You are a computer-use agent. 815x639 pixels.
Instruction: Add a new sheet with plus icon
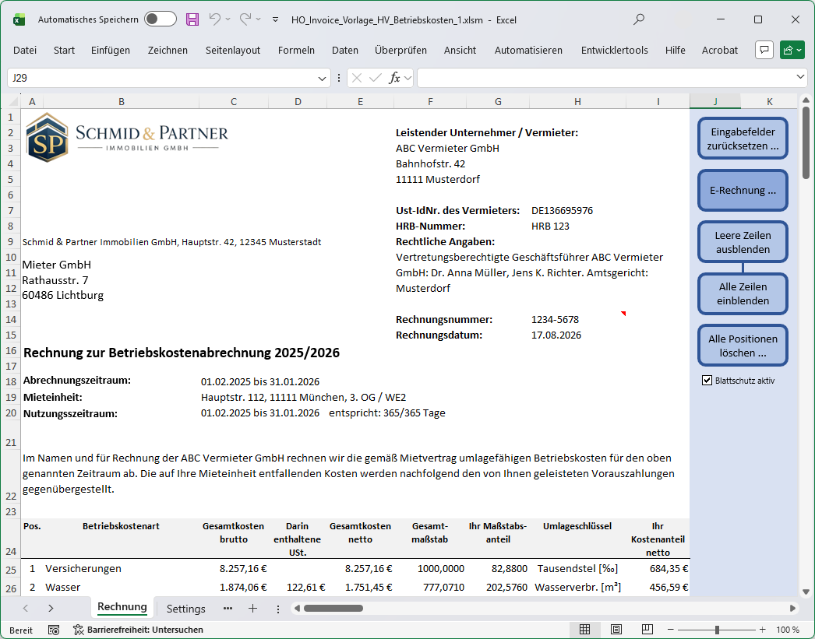pos(252,609)
